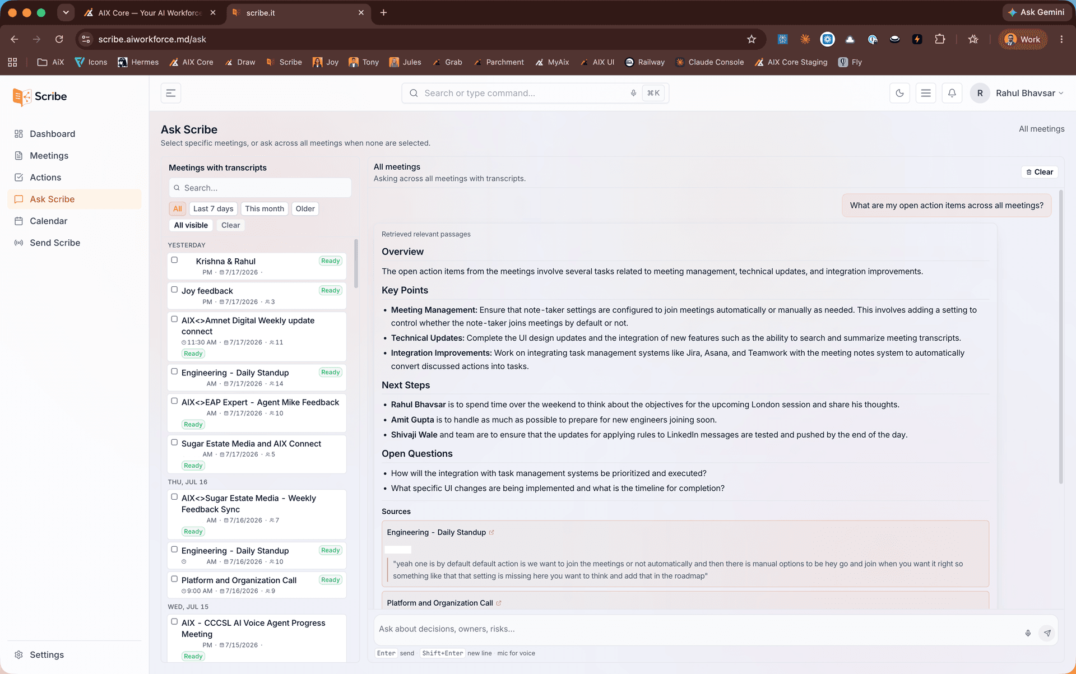Bookmark this page with the star icon
Viewport: 1076px width, 674px height.
[752, 39]
